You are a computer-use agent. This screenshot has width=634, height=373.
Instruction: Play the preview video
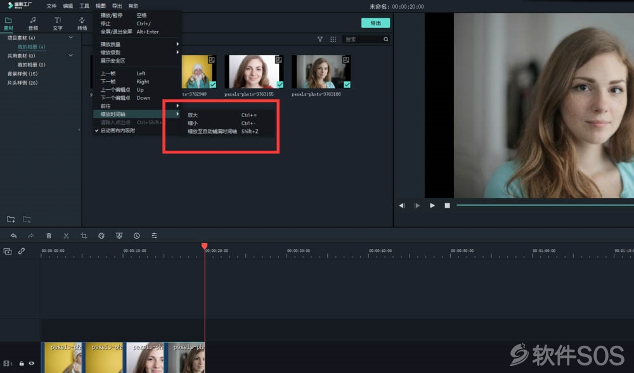click(432, 205)
